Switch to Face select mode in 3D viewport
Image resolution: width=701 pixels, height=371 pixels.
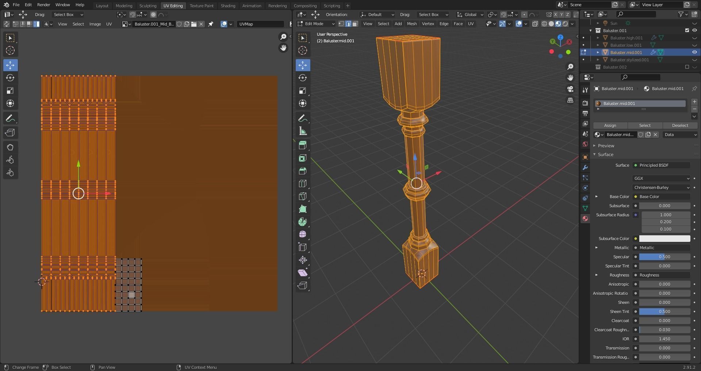(x=355, y=24)
